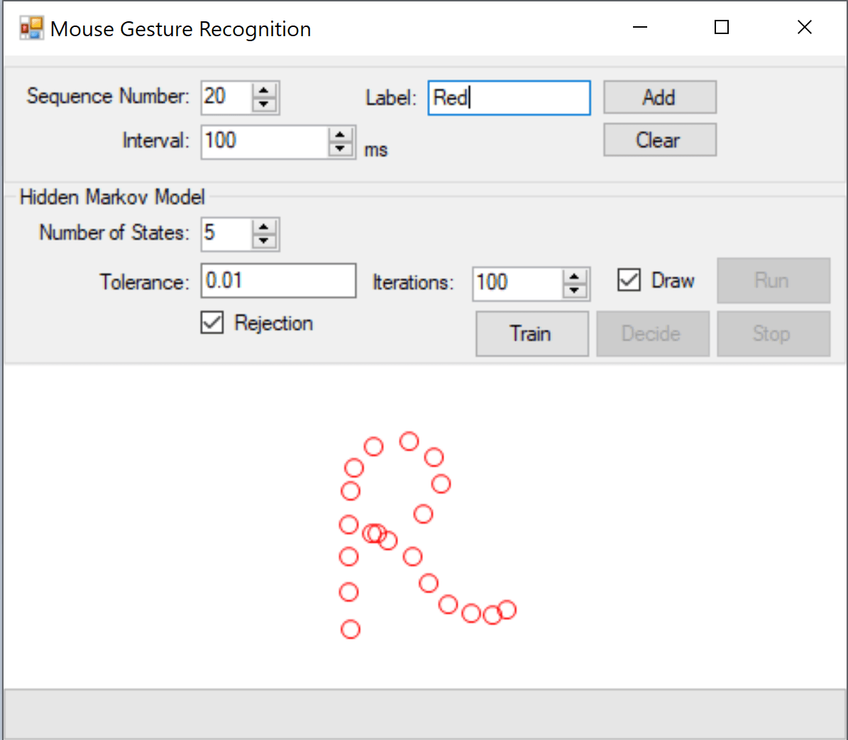Screen dimensions: 848x740
Task: Increment the Sequence Number value
Action: [x=263, y=91]
